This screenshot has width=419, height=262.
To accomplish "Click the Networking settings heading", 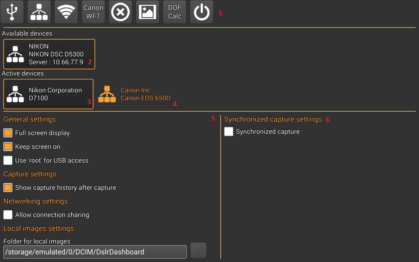I will coord(35,201).
